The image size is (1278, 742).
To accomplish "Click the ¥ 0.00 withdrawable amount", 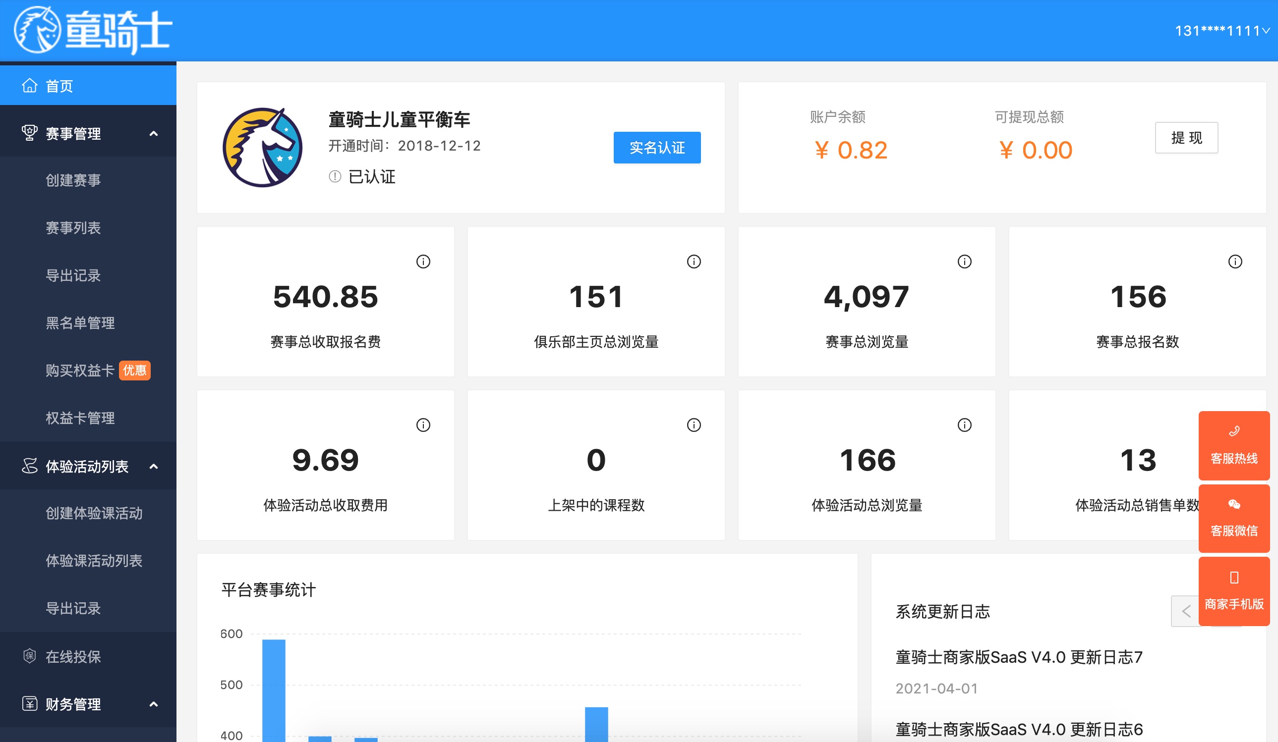I will click(1036, 150).
